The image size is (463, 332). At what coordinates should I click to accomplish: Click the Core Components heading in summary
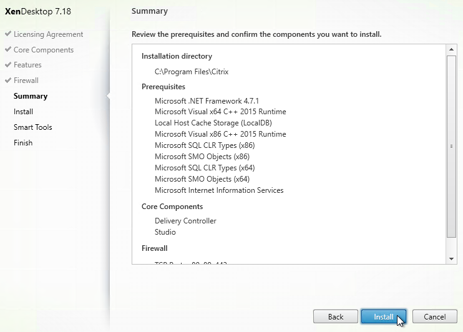click(x=172, y=207)
